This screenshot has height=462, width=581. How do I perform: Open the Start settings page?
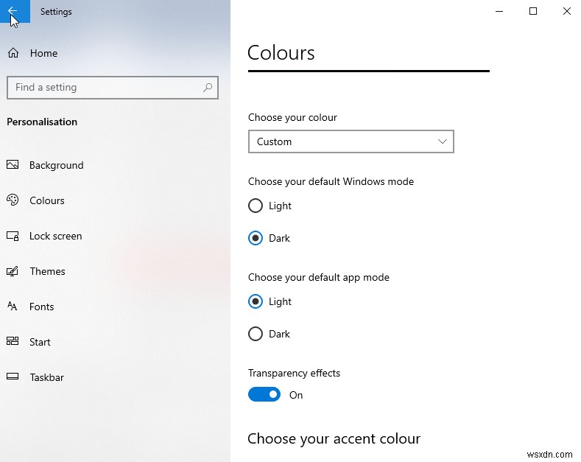(x=40, y=342)
